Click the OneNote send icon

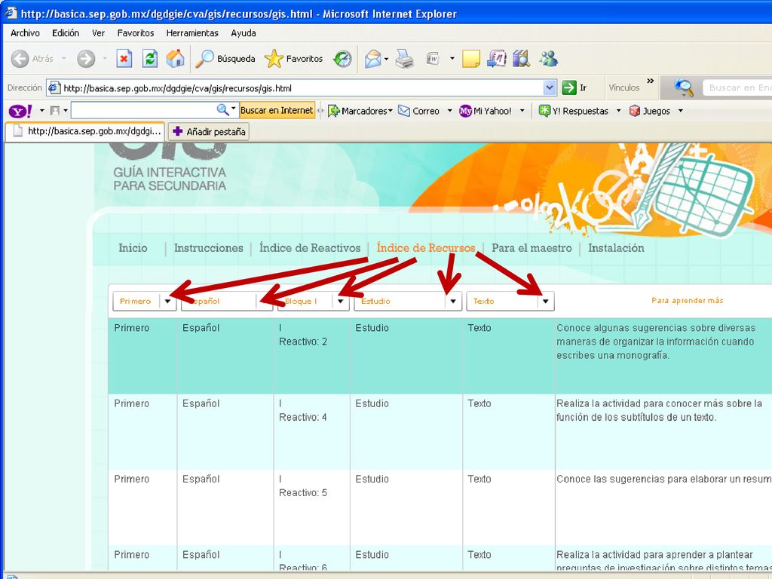[x=496, y=59]
